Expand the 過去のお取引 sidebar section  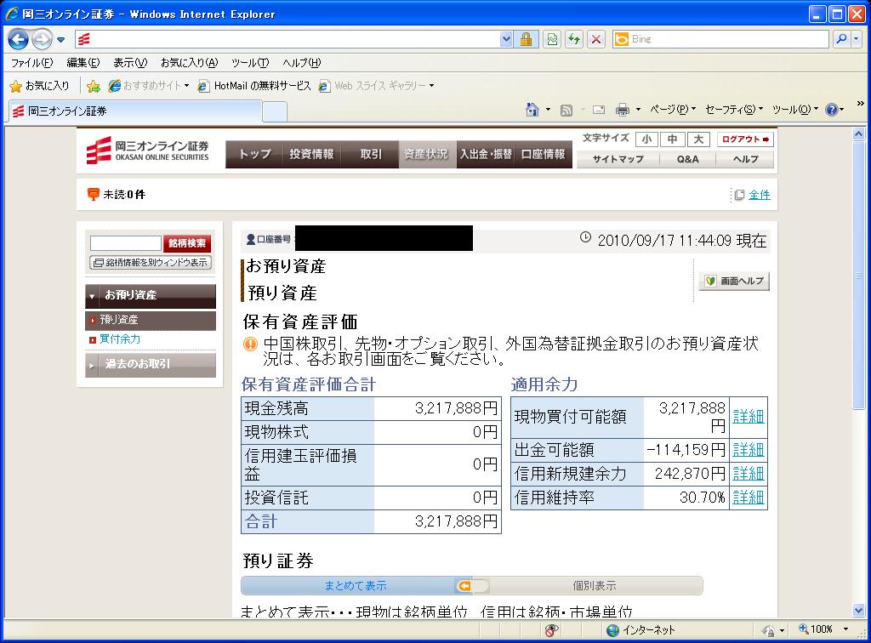(x=151, y=364)
